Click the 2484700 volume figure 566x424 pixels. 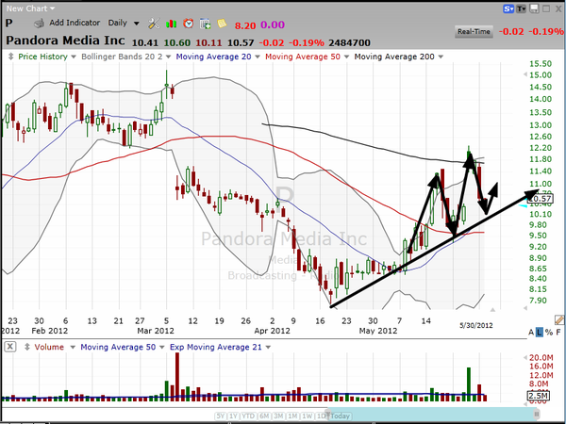pyautogui.click(x=349, y=43)
